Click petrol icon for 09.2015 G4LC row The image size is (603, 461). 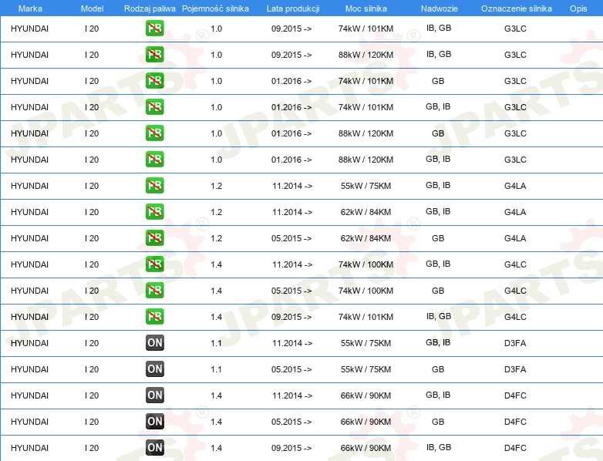point(154,316)
